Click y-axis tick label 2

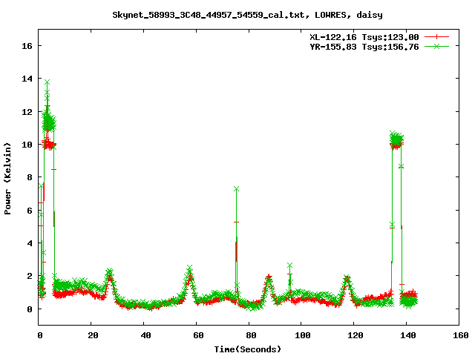point(30,276)
